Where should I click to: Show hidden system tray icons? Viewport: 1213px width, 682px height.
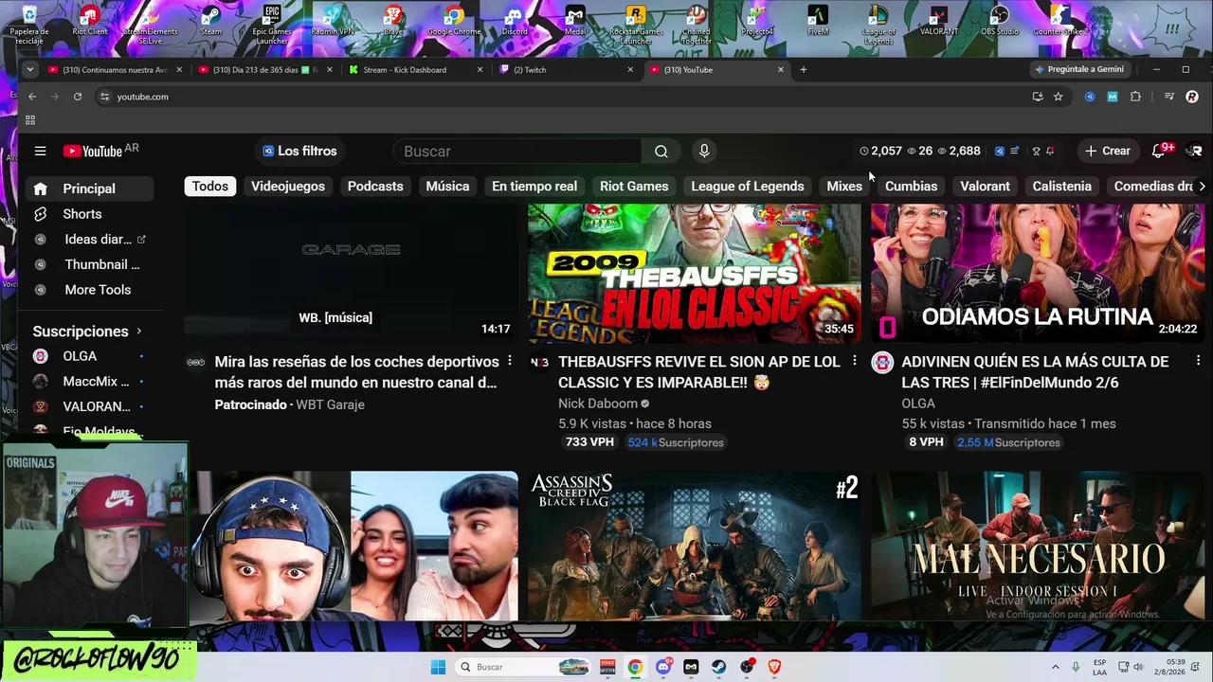point(1056,667)
